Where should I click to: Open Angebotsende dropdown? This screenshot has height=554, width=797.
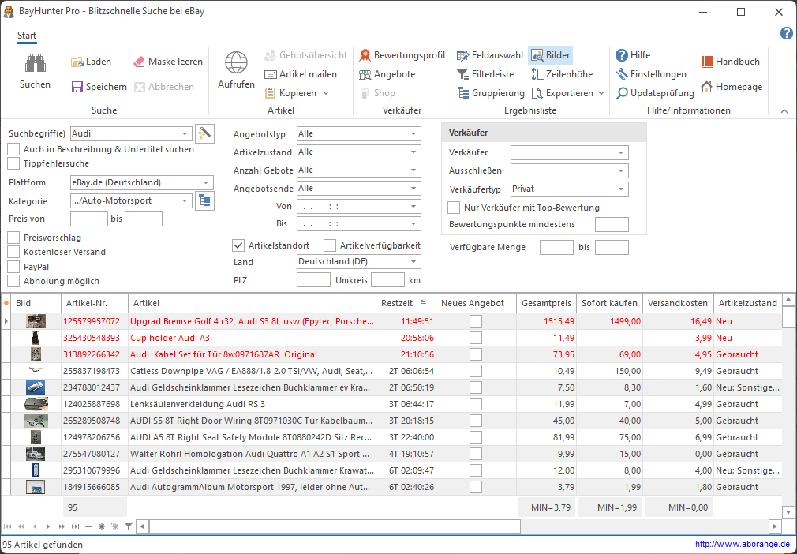point(413,188)
